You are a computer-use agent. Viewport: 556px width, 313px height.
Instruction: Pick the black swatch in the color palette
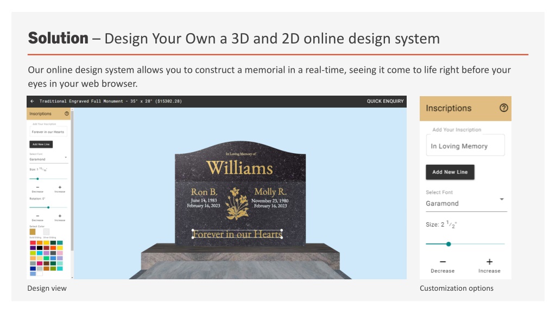pyautogui.click(x=40, y=248)
